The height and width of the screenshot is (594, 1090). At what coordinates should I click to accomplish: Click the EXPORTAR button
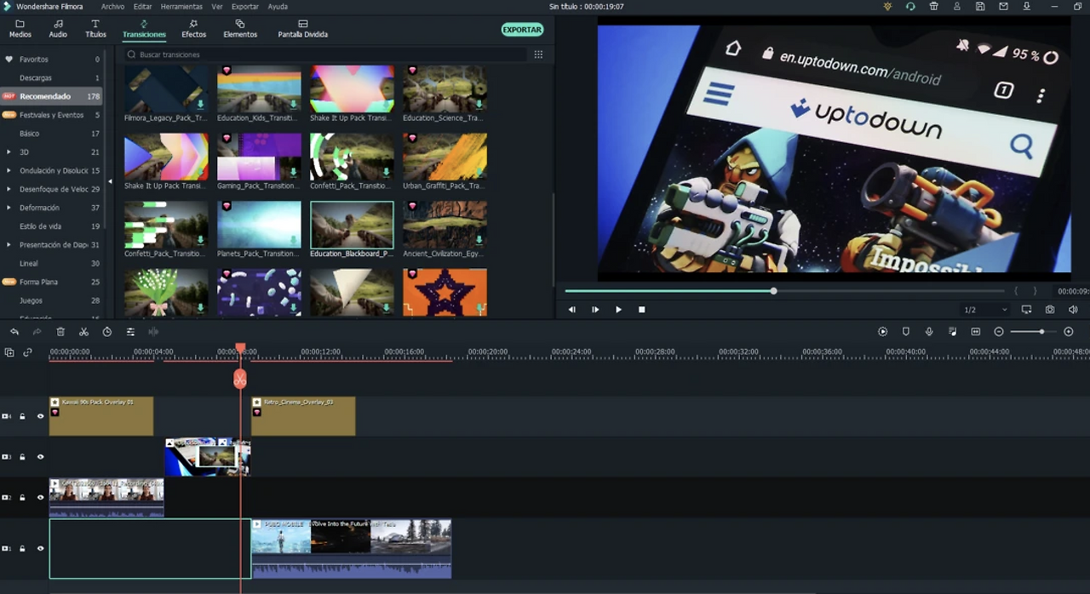point(522,30)
